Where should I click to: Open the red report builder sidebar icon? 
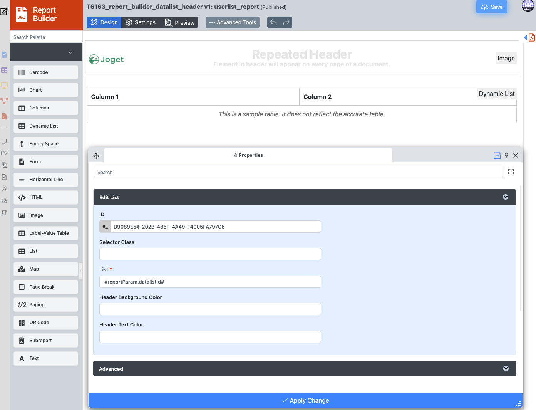point(4,116)
